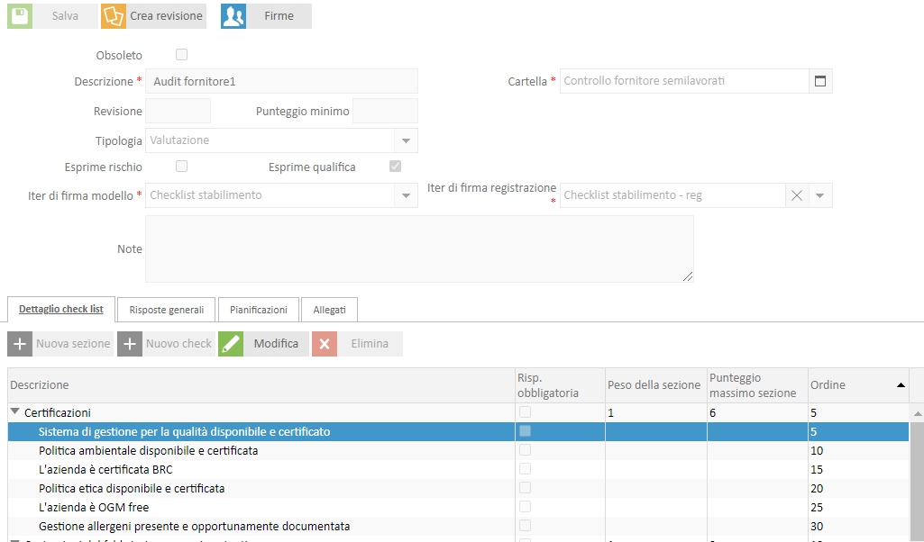This screenshot has height=542, width=924.
Task: Open the Risposte generali tab
Action: (166, 310)
